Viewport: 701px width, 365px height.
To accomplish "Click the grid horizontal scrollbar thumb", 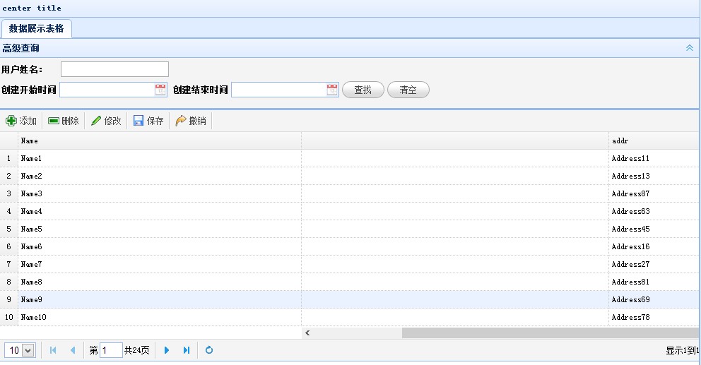I will (x=550, y=333).
